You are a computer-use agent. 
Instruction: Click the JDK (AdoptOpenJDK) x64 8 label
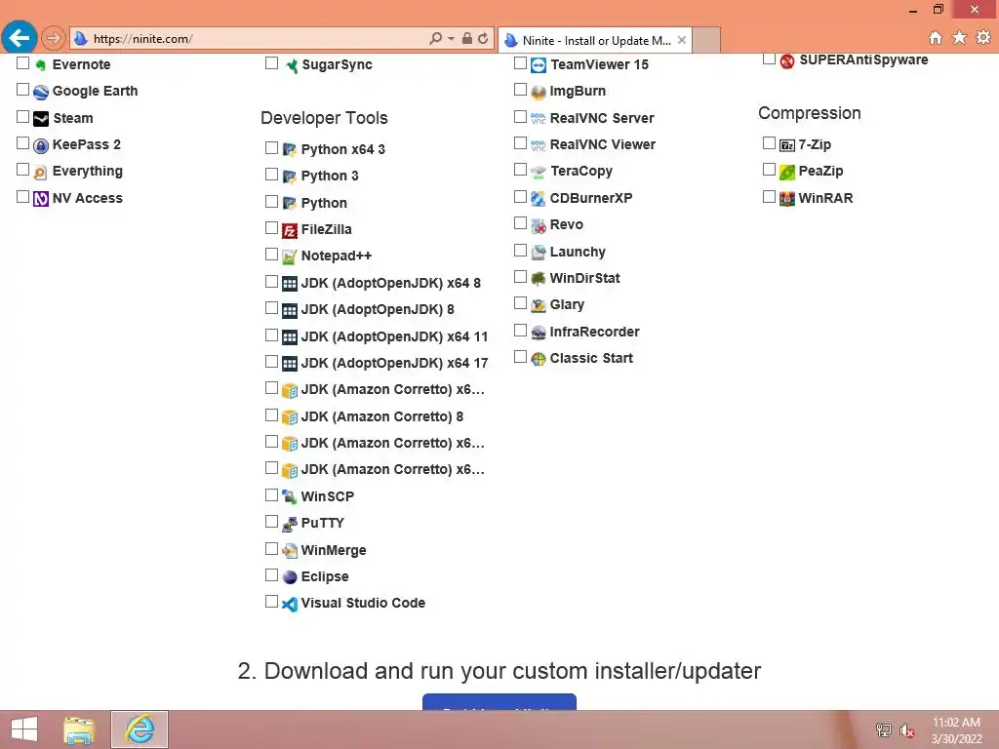[390, 283]
